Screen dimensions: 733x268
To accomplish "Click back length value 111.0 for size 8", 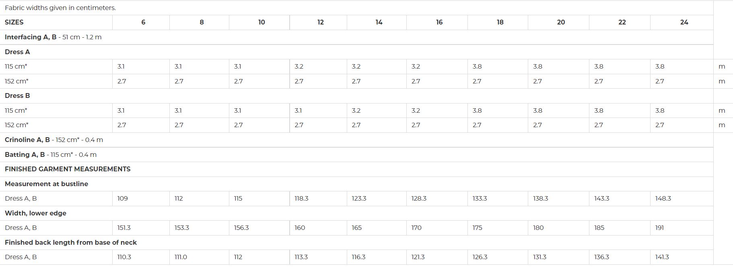I will point(181,257).
